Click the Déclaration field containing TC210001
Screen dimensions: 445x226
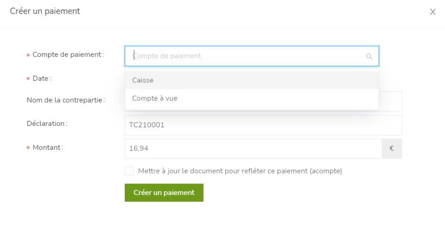pyautogui.click(x=263, y=125)
